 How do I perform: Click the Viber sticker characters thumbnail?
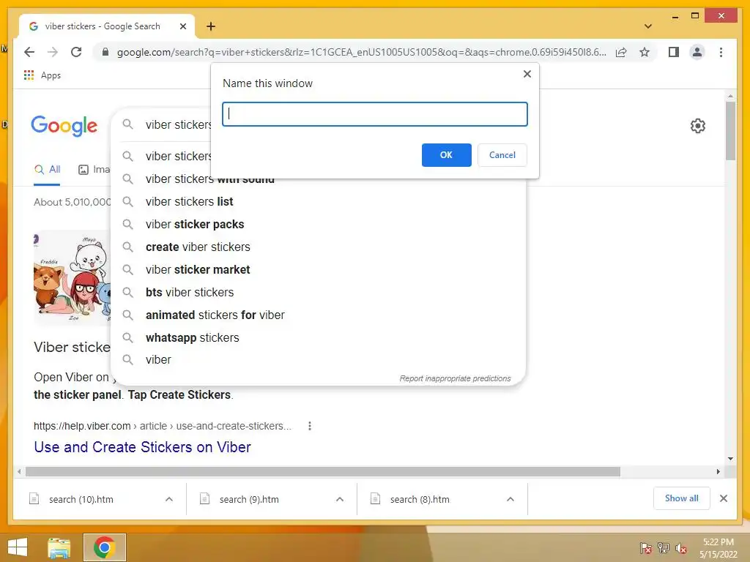(72, 277)
